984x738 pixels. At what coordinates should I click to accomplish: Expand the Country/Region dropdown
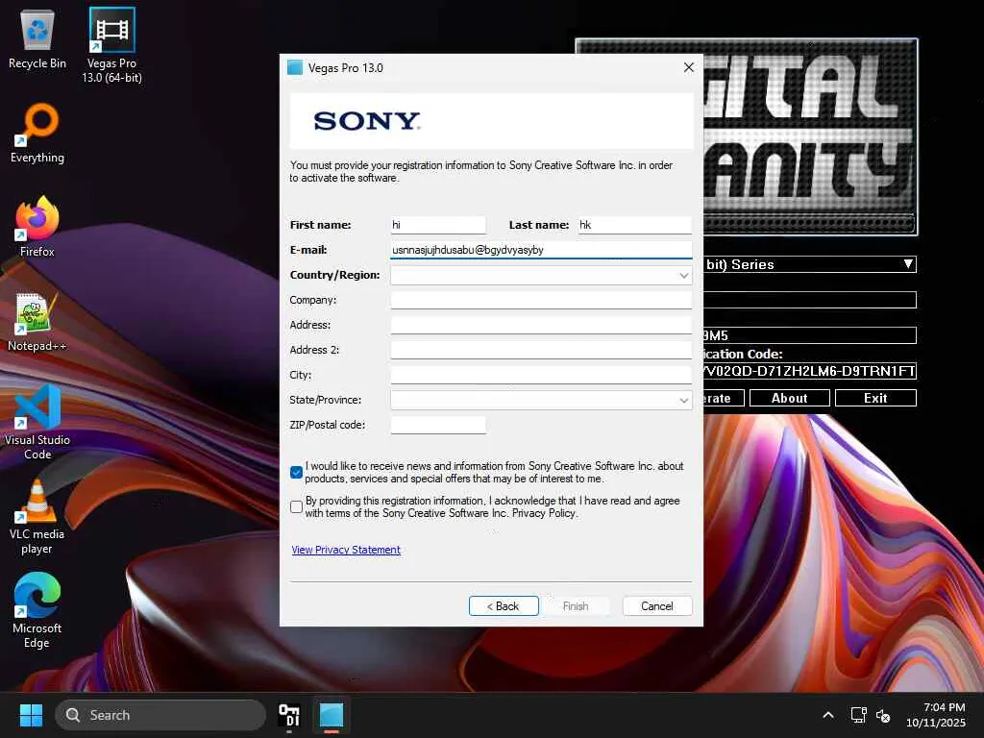click(x=683, y=276)
